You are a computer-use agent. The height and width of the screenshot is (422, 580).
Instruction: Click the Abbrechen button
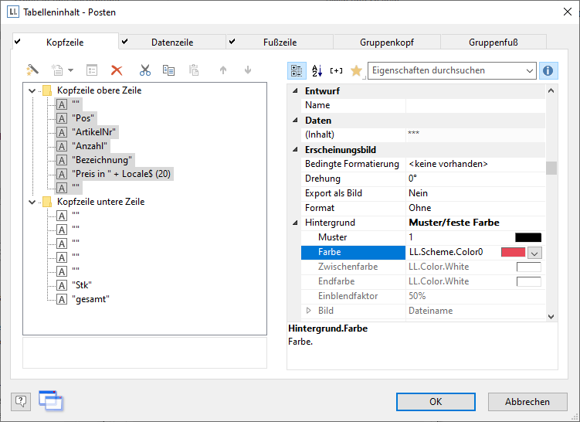[527, 401]
